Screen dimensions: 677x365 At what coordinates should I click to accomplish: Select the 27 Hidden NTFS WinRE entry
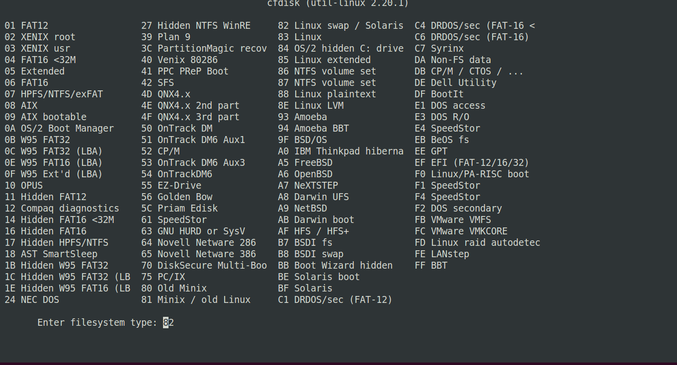click(196, 26)
